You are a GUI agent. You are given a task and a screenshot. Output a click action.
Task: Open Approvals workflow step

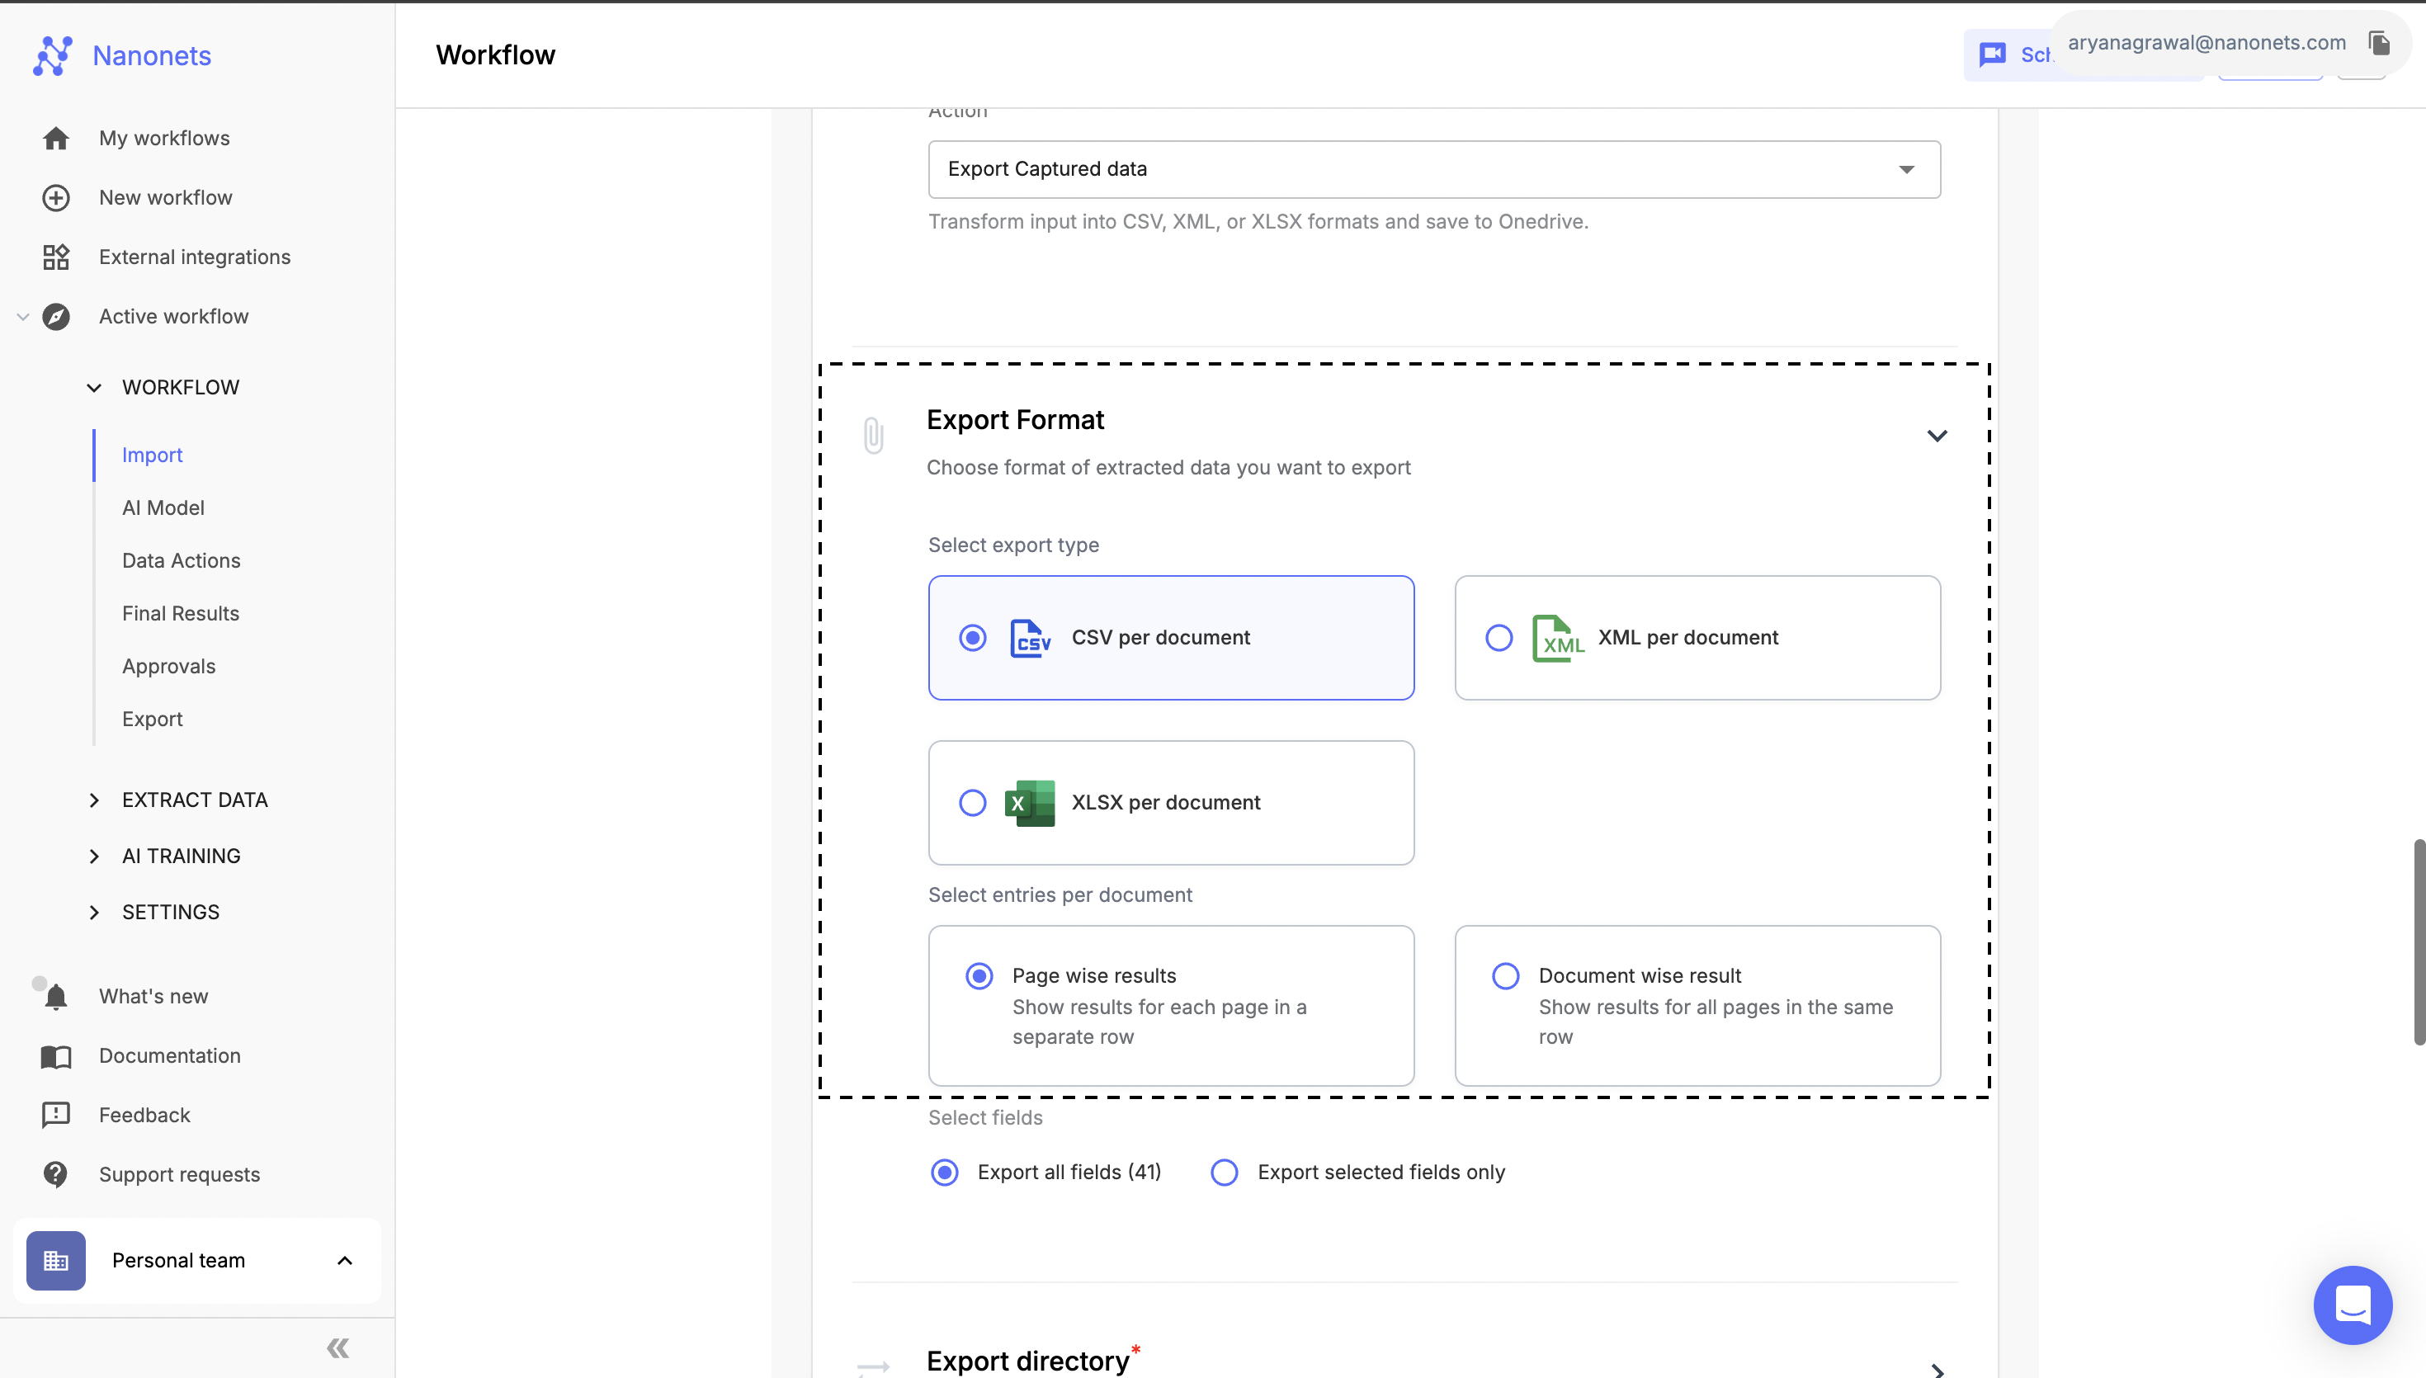(x=168, y=668)
